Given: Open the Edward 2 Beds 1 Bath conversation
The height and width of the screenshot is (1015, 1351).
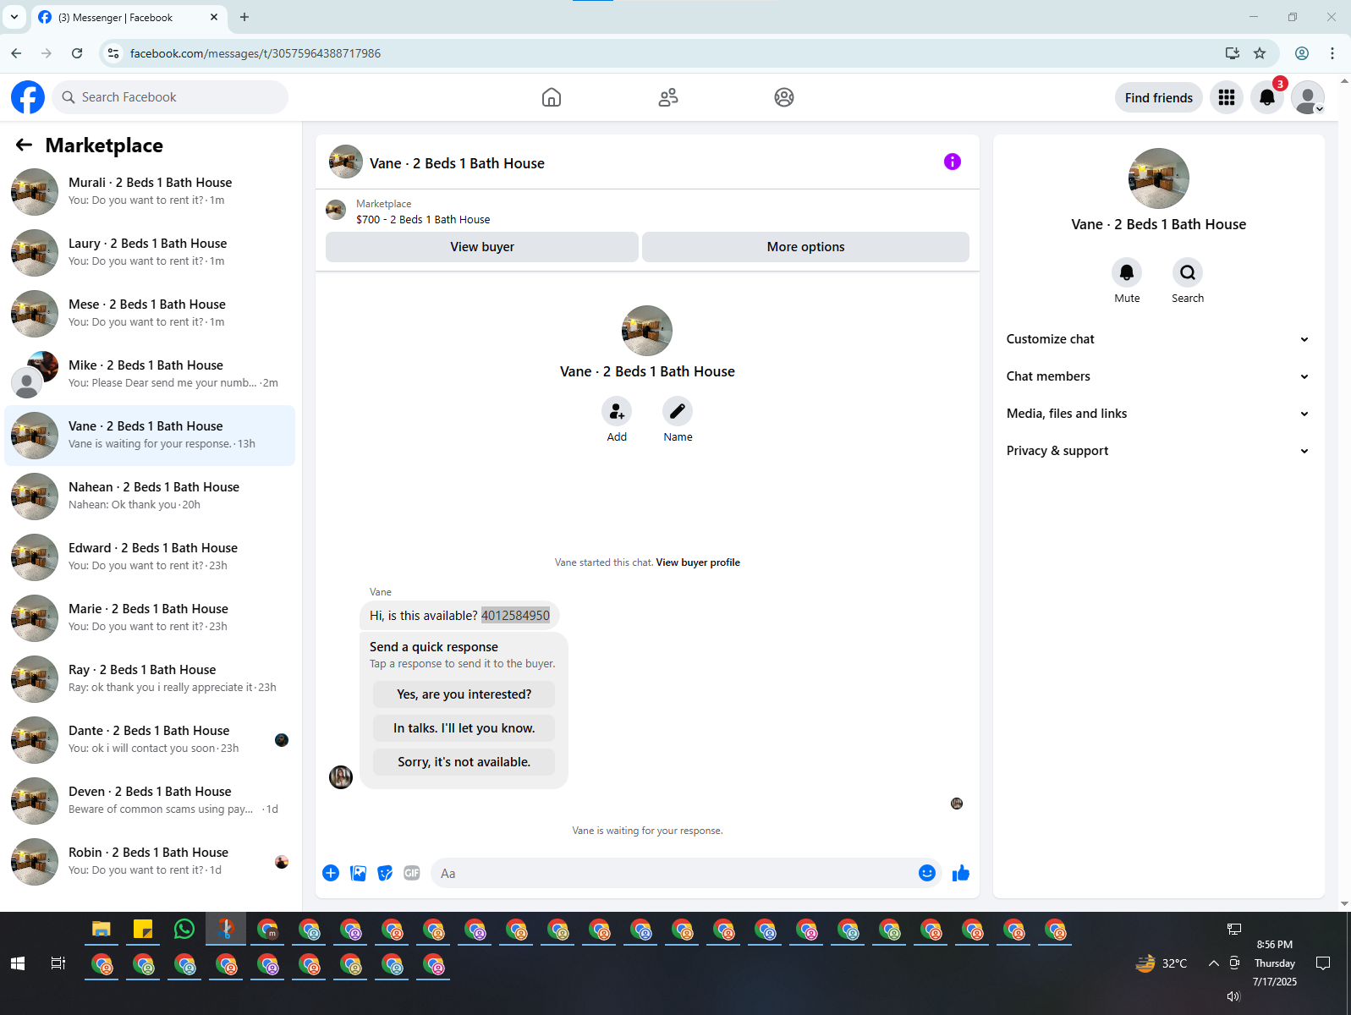Looking at the screenshot, I should (x=150, y=557).
